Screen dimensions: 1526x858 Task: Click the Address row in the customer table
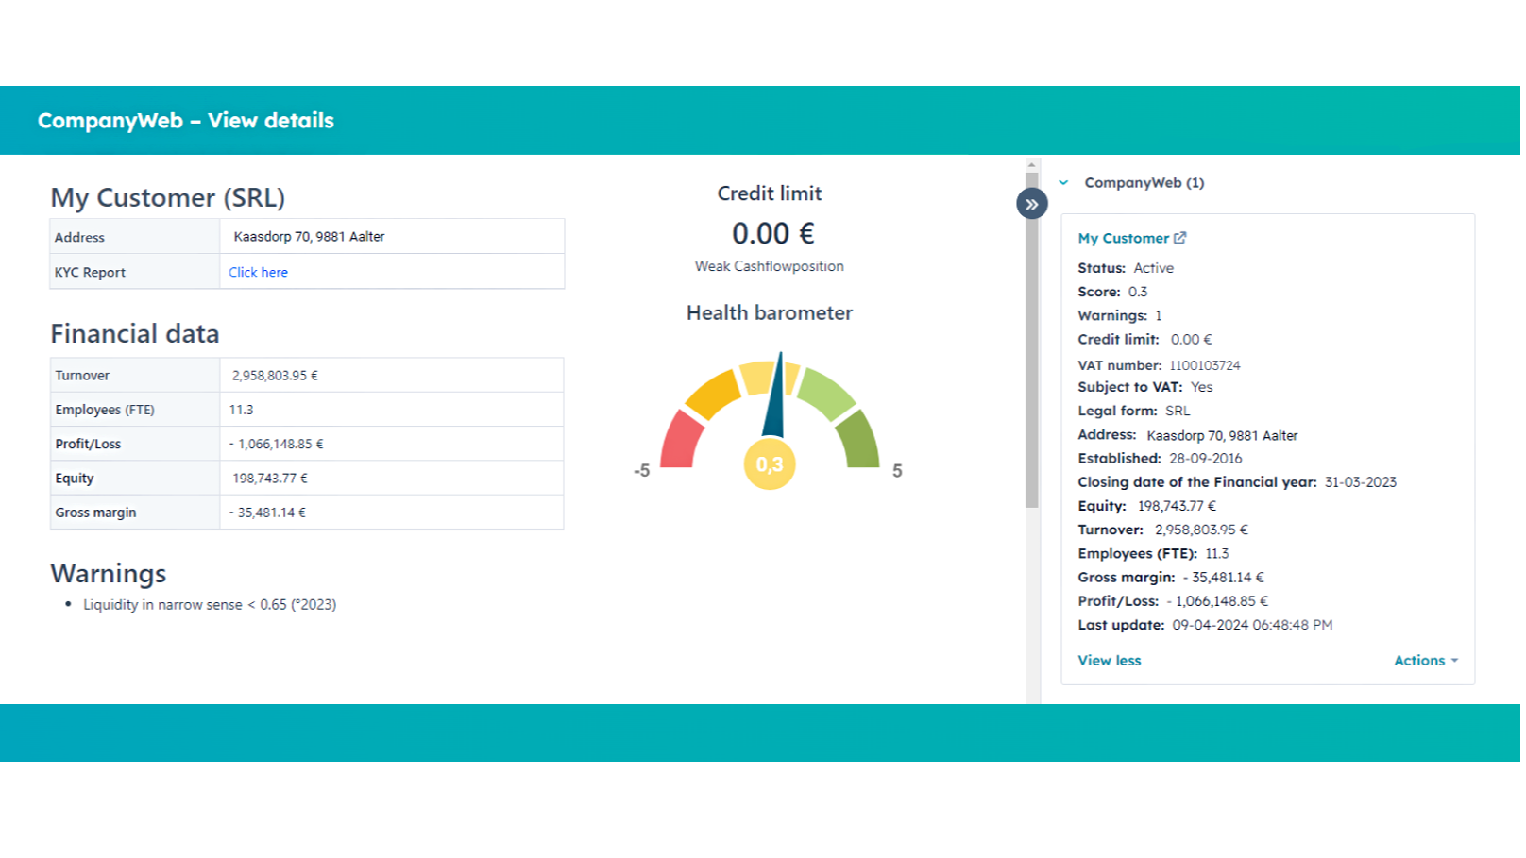306,236
